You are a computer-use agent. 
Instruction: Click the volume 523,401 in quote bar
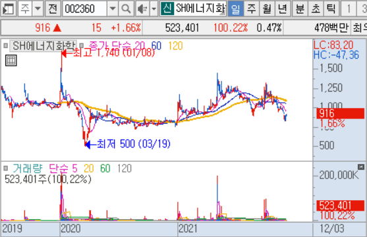(x=182, y=28)
